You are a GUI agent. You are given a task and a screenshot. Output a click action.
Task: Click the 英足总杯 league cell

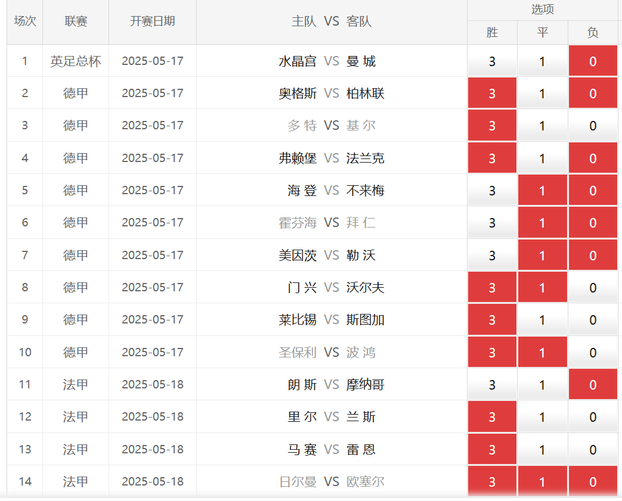click(76, 61)
